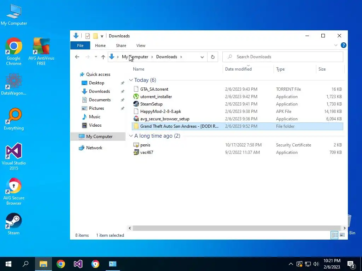Click My Computer in the address breadcrumb
The image size is (362, 271).
tap(135, 57)
